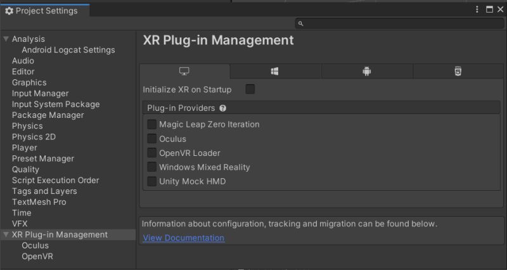The height and width of the screenshot is (270, 507).
Task: Open the Android platform tab
Action: (x=366, y=72)
